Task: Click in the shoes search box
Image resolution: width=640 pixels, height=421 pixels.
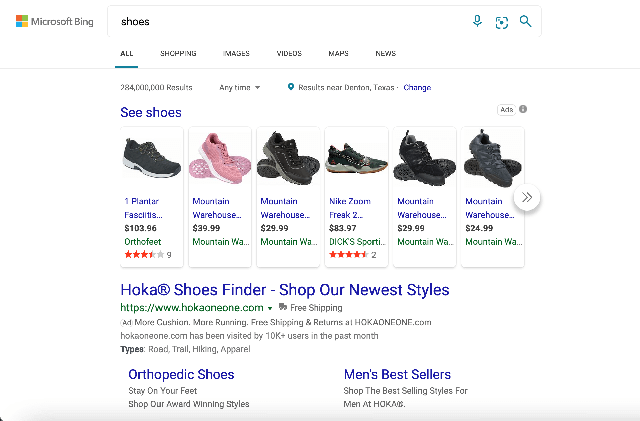Action: pos(288,22)
